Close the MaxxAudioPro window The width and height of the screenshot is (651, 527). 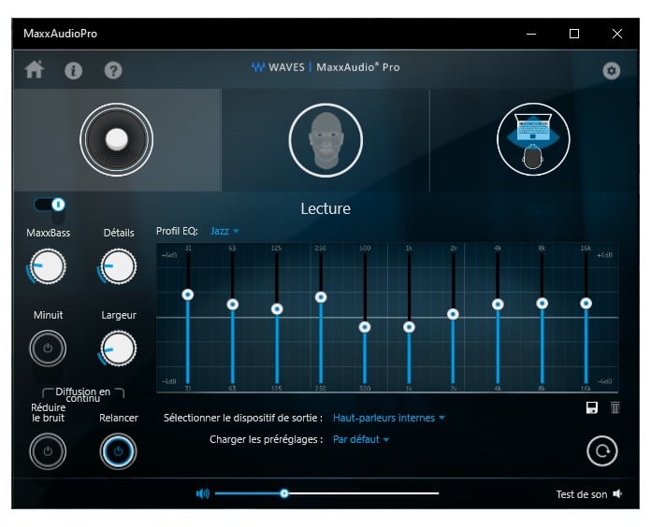click(x=617, y=34)
